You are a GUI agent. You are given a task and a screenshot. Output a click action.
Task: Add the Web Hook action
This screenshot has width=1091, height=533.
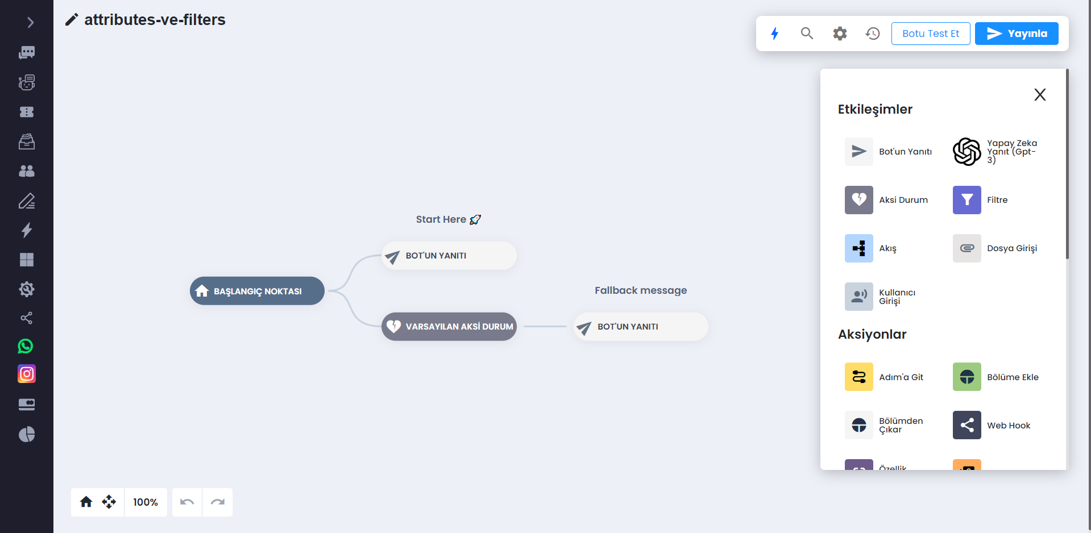tap(992, 425)
